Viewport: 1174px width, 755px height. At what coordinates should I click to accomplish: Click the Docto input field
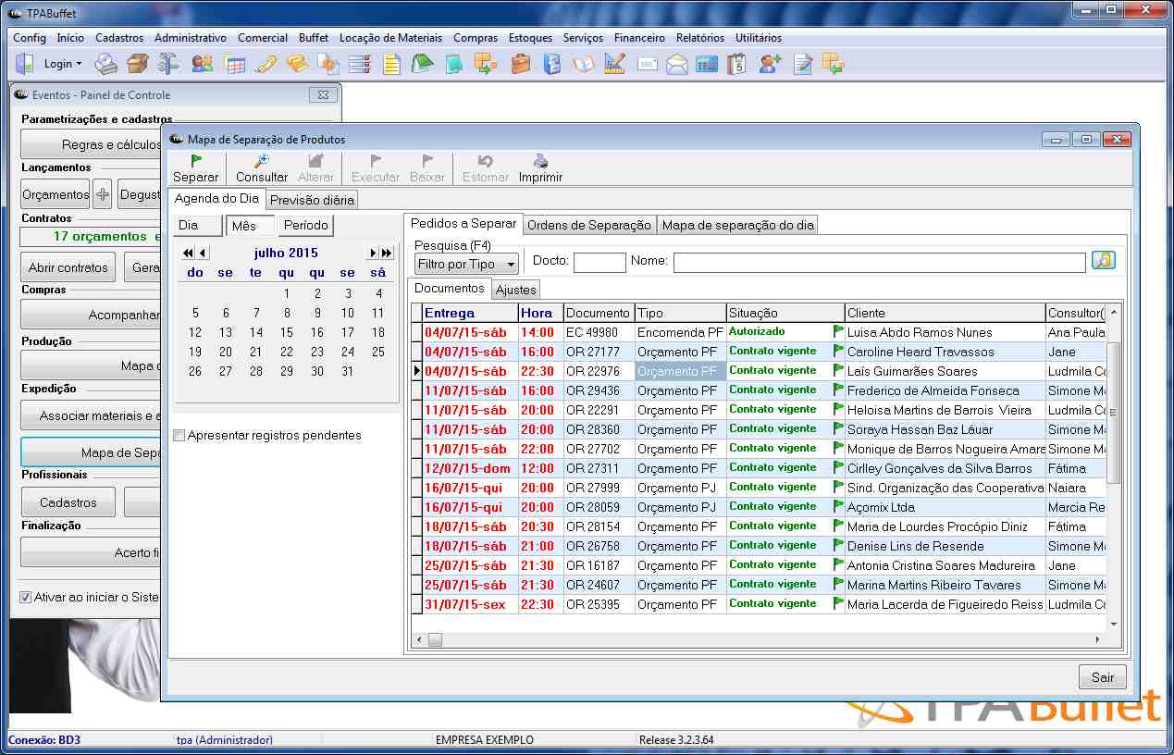599,263
